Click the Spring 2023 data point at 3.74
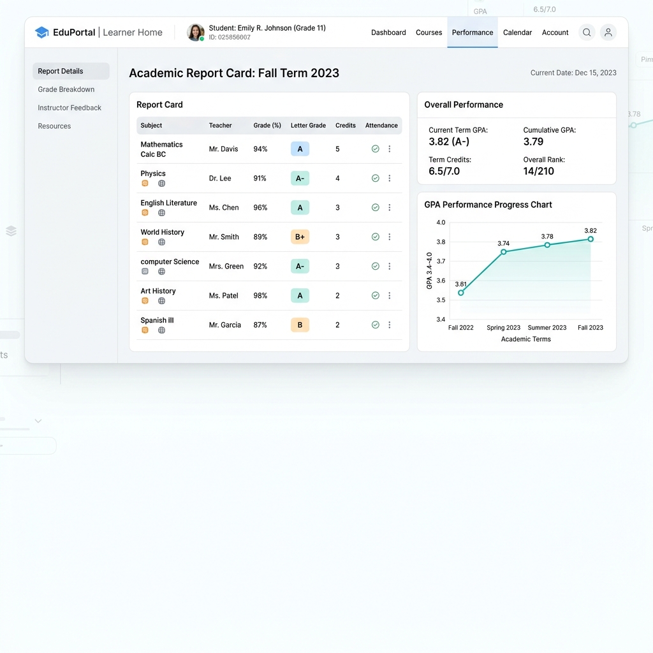The height and width of the screenshot is (653, 653). tap(504, 252)
